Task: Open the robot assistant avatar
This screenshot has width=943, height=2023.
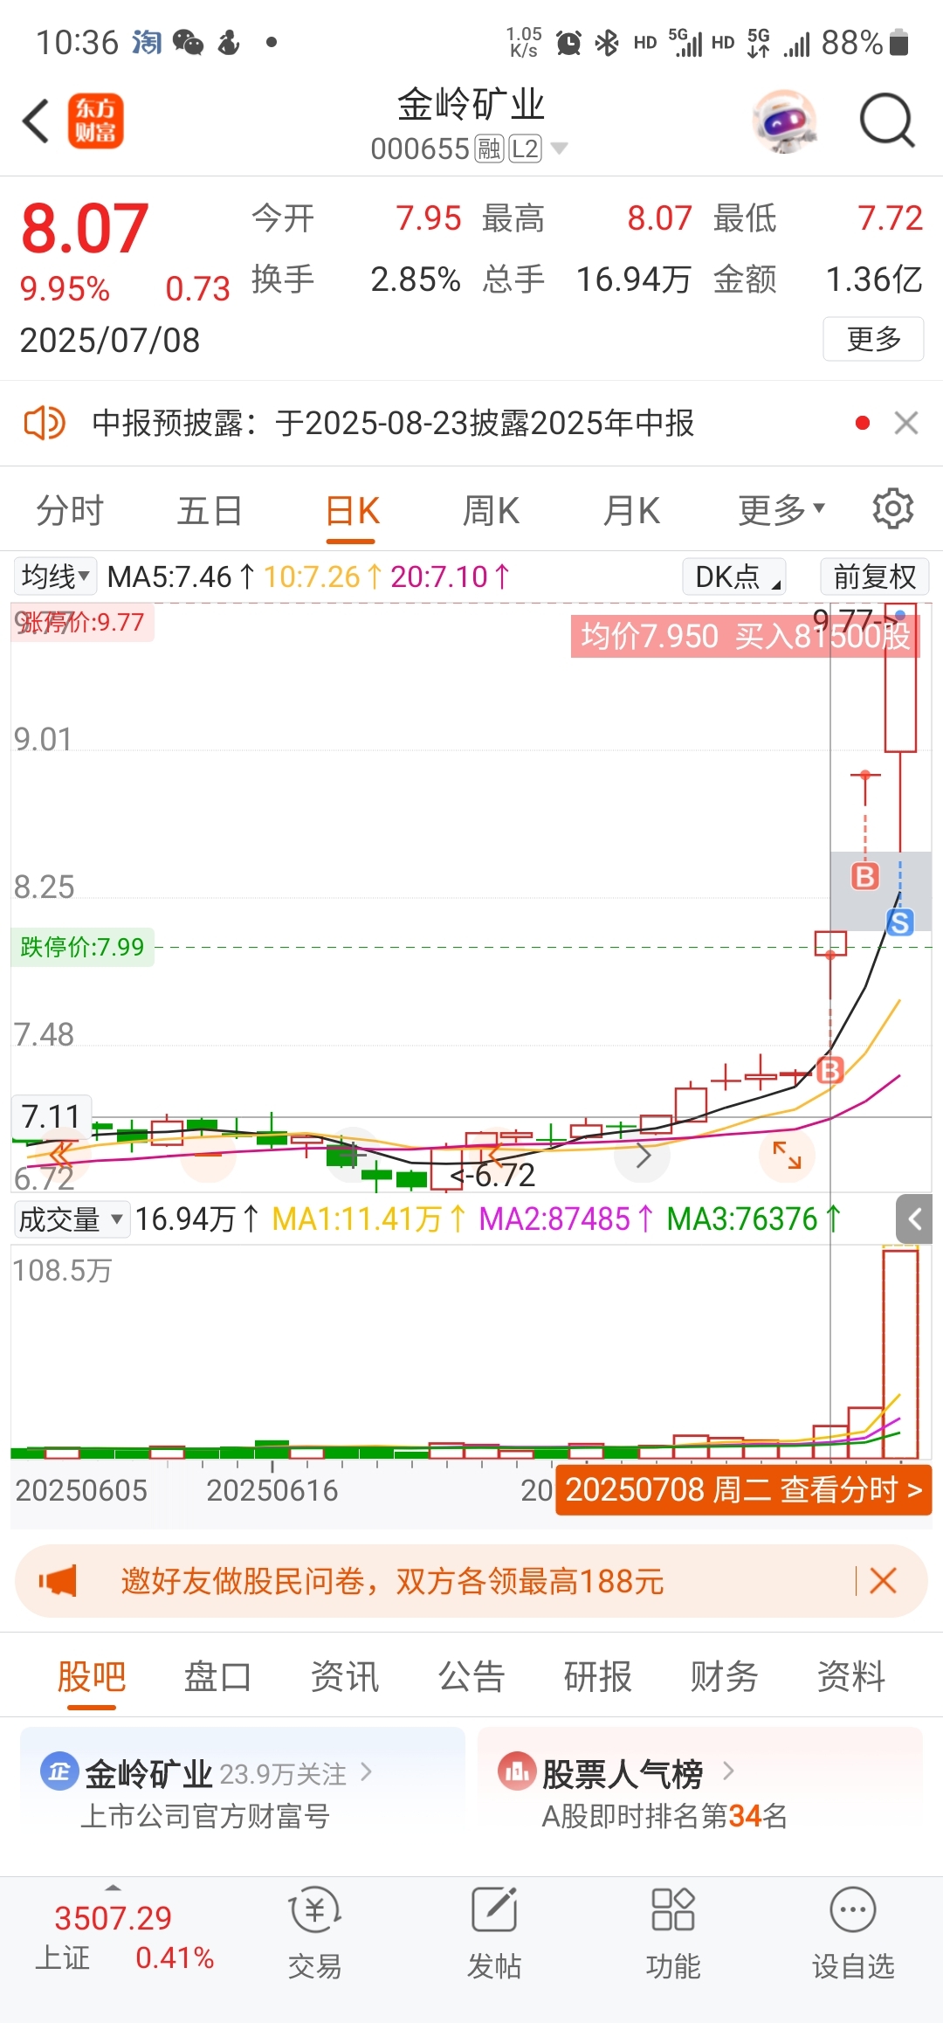Action: pos(785,121)
